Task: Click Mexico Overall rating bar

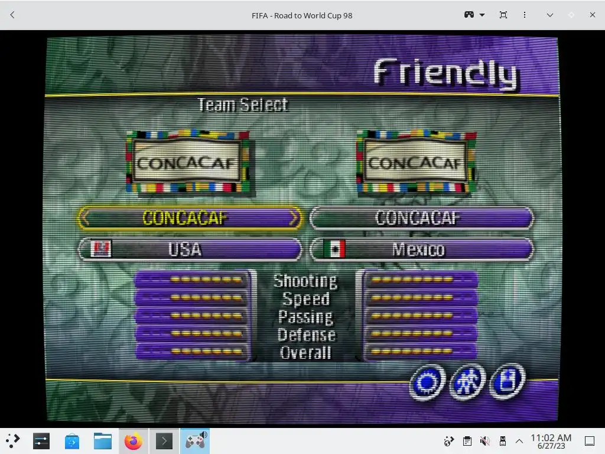Action: pyautogui.click(x=420, y=351)
